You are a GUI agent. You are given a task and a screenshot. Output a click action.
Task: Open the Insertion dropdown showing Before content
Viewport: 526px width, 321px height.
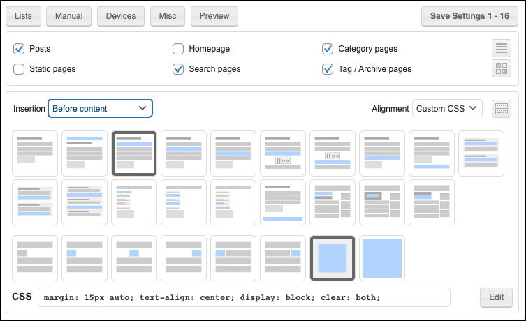[101, 109]
